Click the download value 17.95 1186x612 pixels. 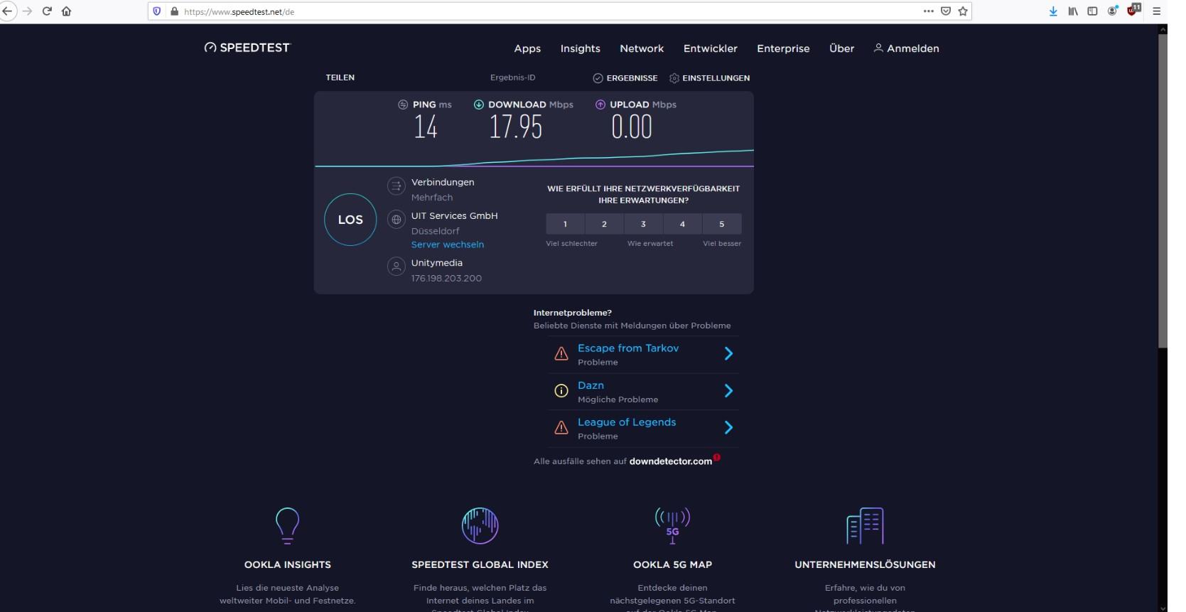[516, 127]
